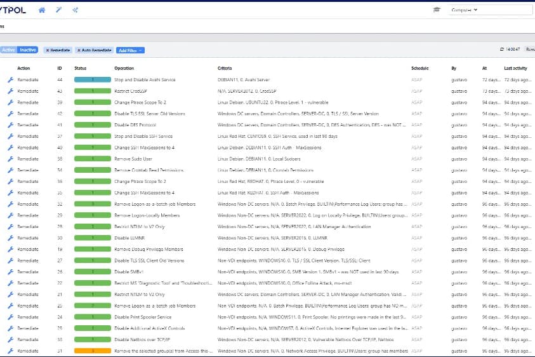Viewport: 535px width, 357px height.
Task: Click wrench icon for Disable LLMNR row
Action: (10, 238)
